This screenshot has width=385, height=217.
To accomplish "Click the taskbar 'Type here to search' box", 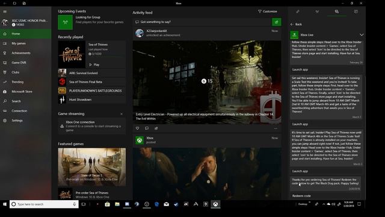I will click(x=44, y=204).
